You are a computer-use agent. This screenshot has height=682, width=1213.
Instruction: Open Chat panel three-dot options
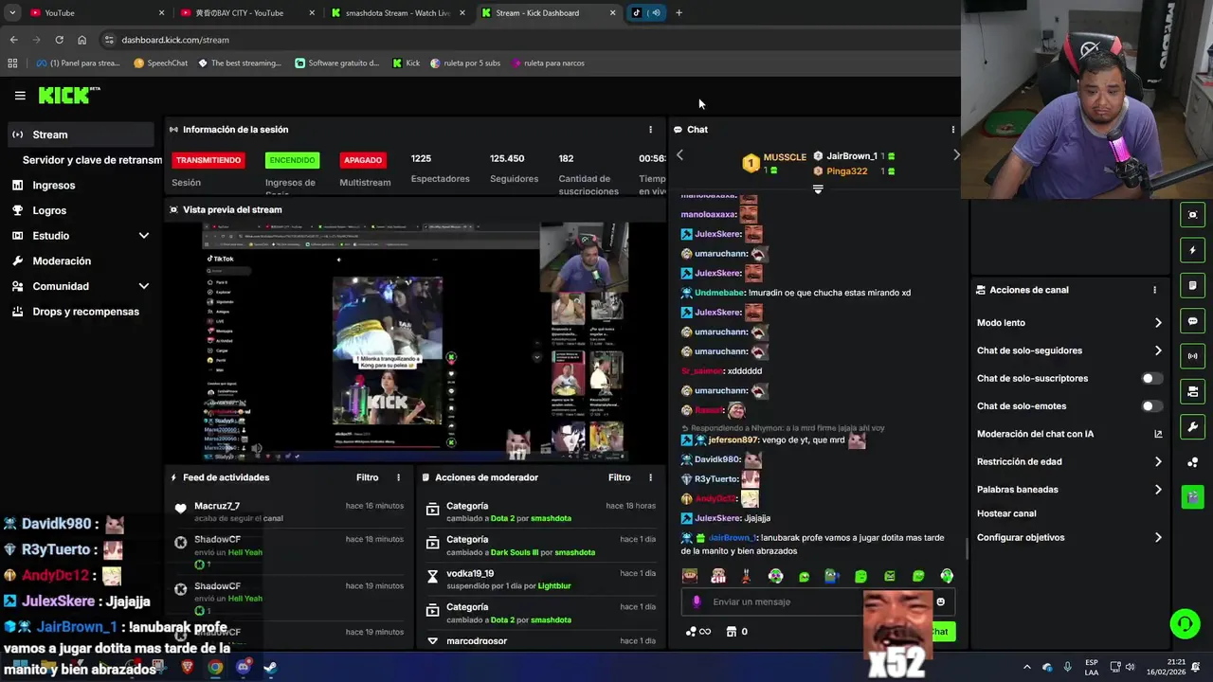pos(953,130)
